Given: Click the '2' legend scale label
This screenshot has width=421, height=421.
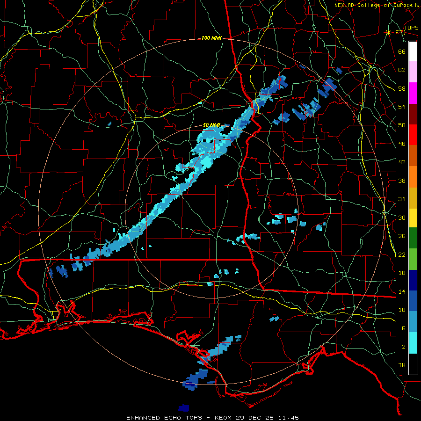Looking at the screenshot, I should (x=404, y=347).
